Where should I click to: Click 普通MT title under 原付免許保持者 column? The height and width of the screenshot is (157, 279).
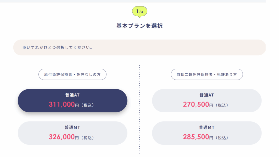[72, 127]
